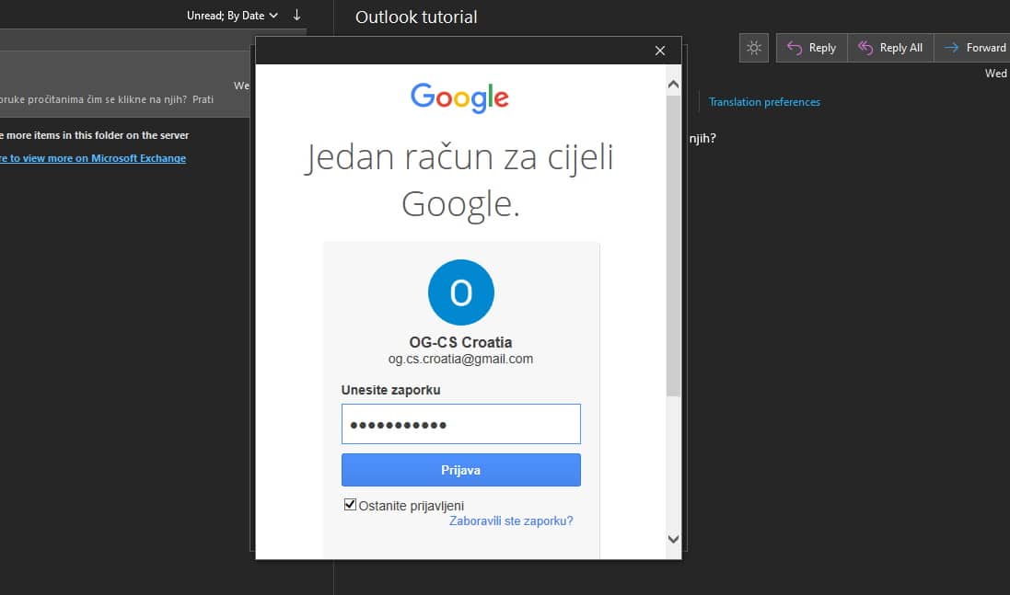Uncheck the Ostanite prijavljeni checkbox
The width and height of the screenshot is (1010, 595).
(x=350, y=505)
